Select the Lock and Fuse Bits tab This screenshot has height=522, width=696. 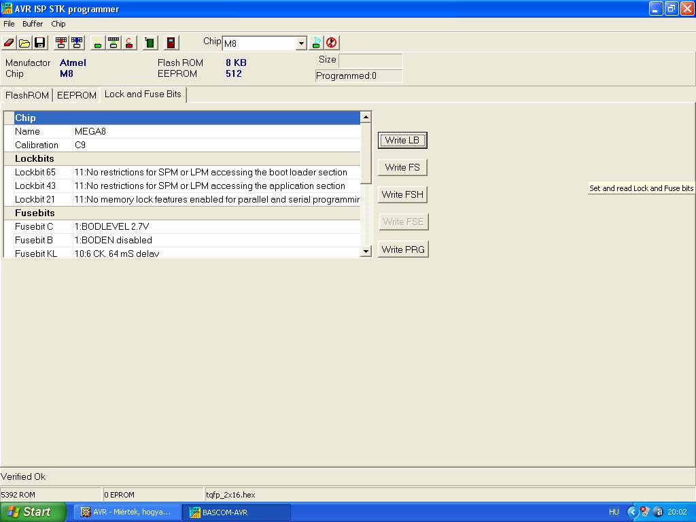click(x=143, y=94)
